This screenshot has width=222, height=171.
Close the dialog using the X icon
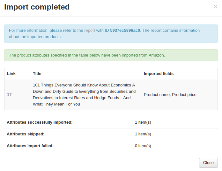tap(216, 6)
